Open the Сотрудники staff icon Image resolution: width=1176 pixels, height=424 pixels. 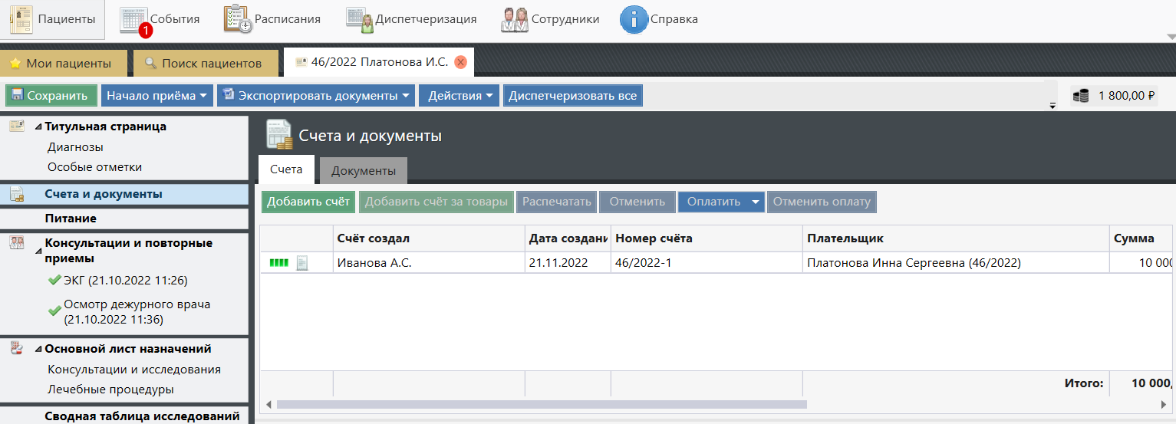514,19
